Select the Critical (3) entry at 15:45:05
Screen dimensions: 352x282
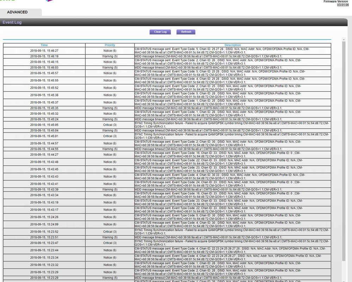[110, 126]
